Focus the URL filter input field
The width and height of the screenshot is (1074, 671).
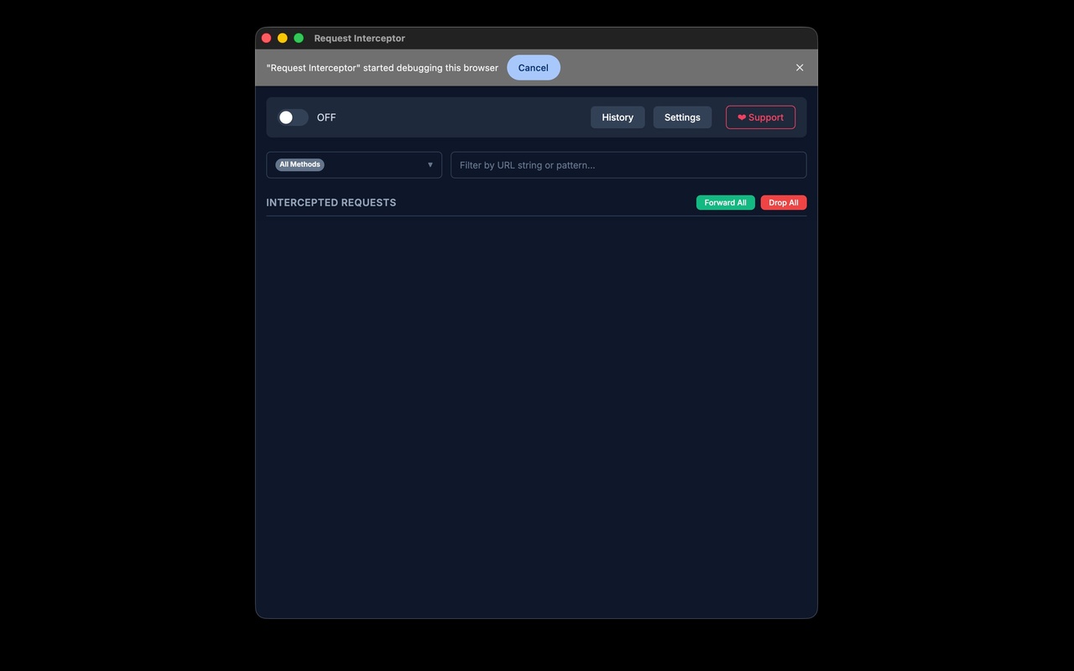click(x=628, y=164)
